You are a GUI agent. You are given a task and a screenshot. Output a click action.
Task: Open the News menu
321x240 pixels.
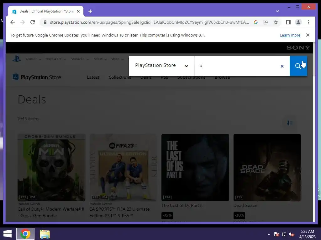pos(100,59)
